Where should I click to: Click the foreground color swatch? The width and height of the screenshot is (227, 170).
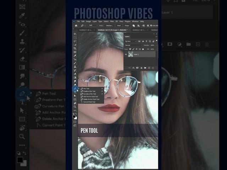pyautogui.click(x=74, y=117)
